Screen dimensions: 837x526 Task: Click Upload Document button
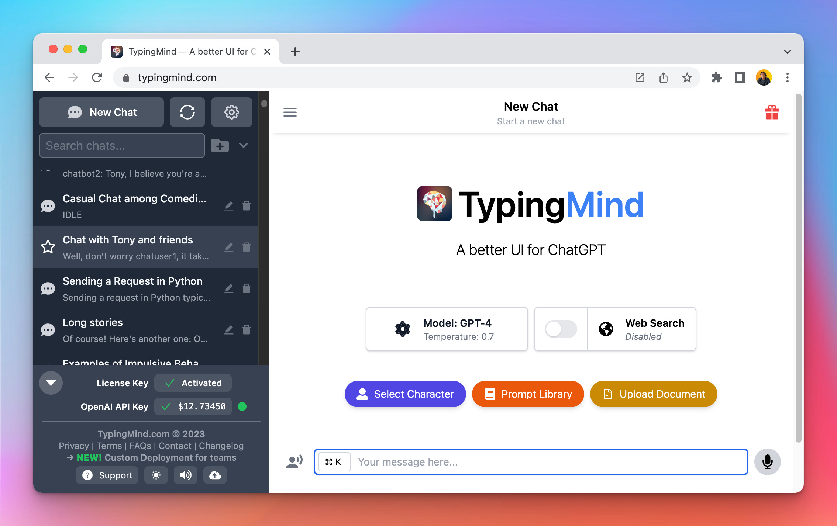tap(654, 394)
